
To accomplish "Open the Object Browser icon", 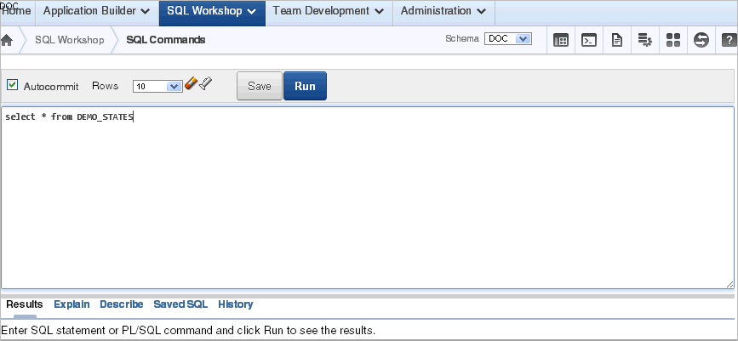I will pyautogui.click(x=561, y=40).
